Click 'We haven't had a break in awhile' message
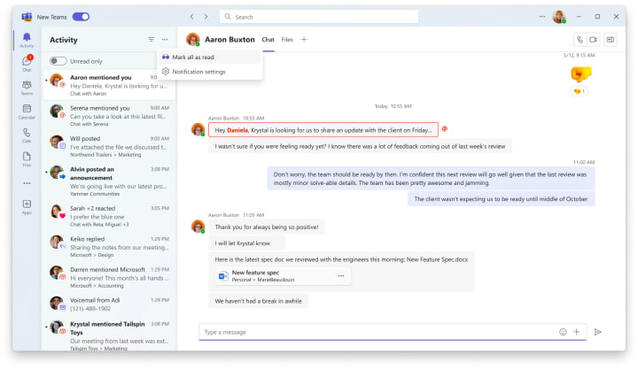The width and height of the screenshot is (638, 369). pyautogui.click(x=259, y=301)
